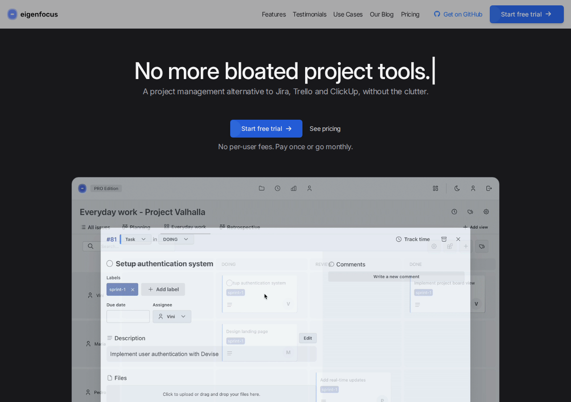Open the profile icon beside the moon icon

[473, 188]
